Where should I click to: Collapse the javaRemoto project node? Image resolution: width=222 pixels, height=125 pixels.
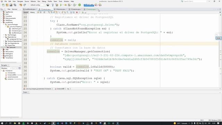(2, 22)
